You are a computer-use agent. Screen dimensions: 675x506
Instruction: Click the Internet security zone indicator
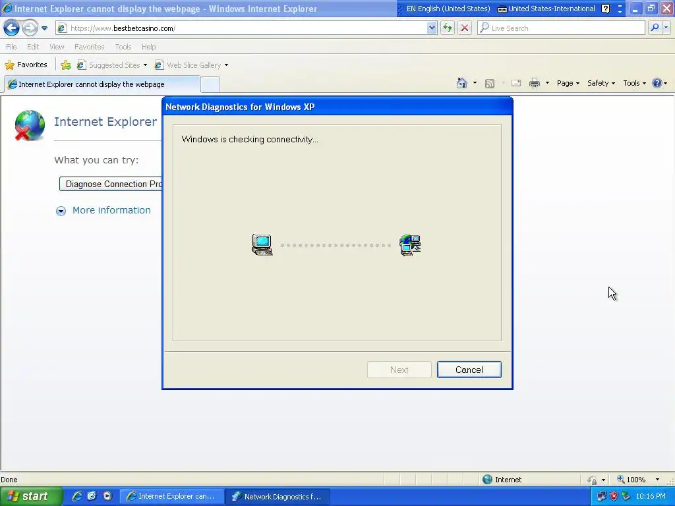502,480
